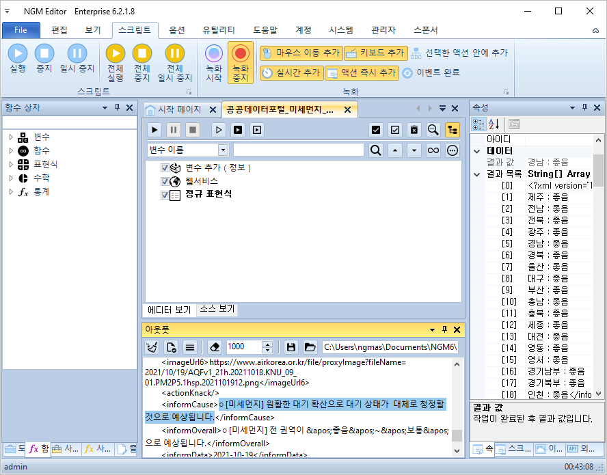Open the 변수 이름 combo box dropdown

click(x=223, y=150)
